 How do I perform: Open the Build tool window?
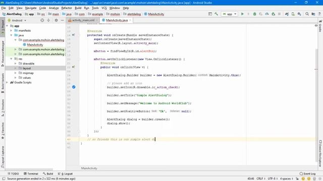click(48, 173)
